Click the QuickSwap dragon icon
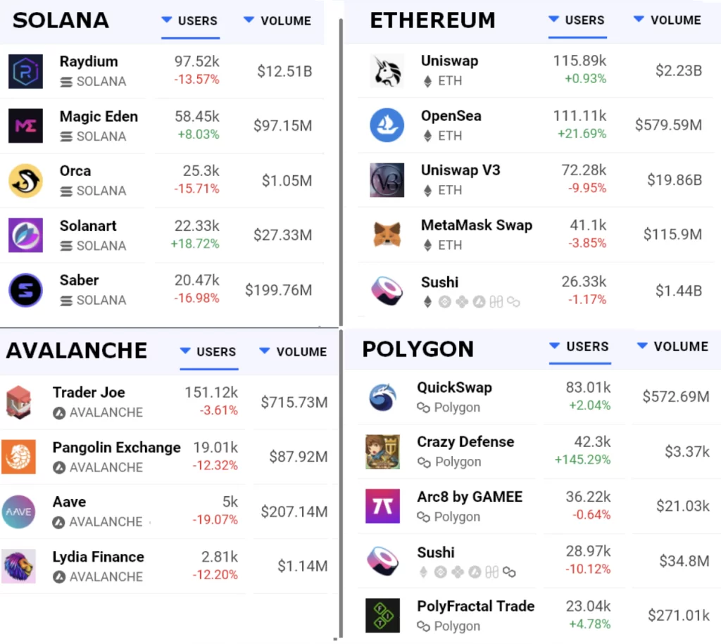The image size is (721, 644). (x=383, y=397)
